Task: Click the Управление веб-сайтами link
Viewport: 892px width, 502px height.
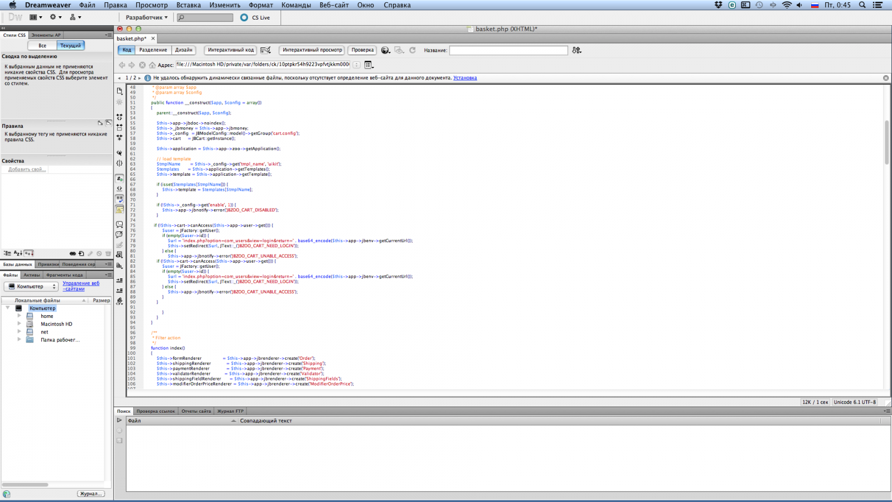Action: (81, 286)
